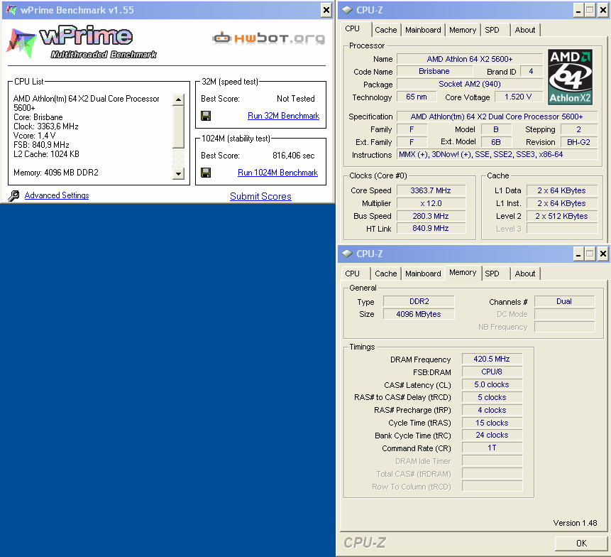This screenshot has height=557, width=611.
Task: Open About tab in upper CPU-Z window
Action: [525, 30]
